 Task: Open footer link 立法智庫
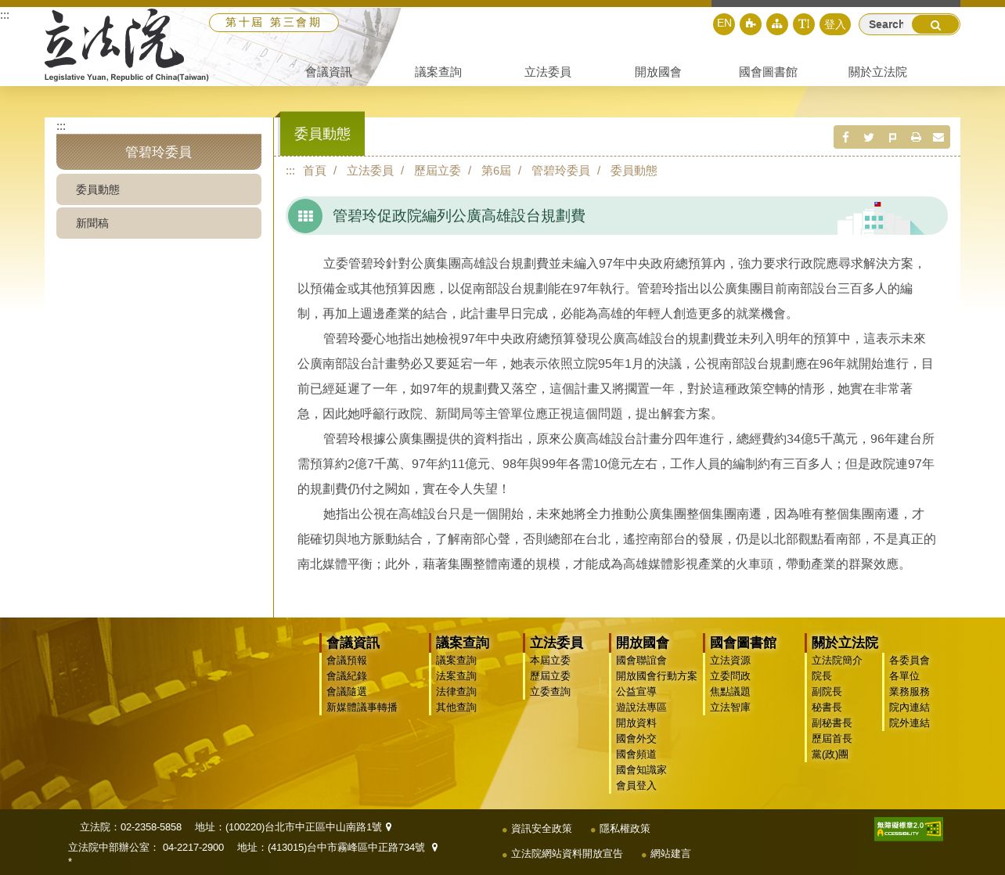[x=730, y=708]
